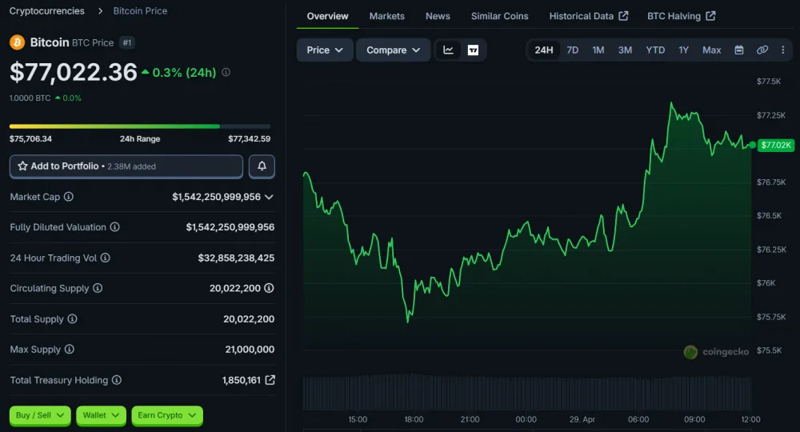
Task: Show Total Treasury Holding info icon
Action: click(117, 380)
